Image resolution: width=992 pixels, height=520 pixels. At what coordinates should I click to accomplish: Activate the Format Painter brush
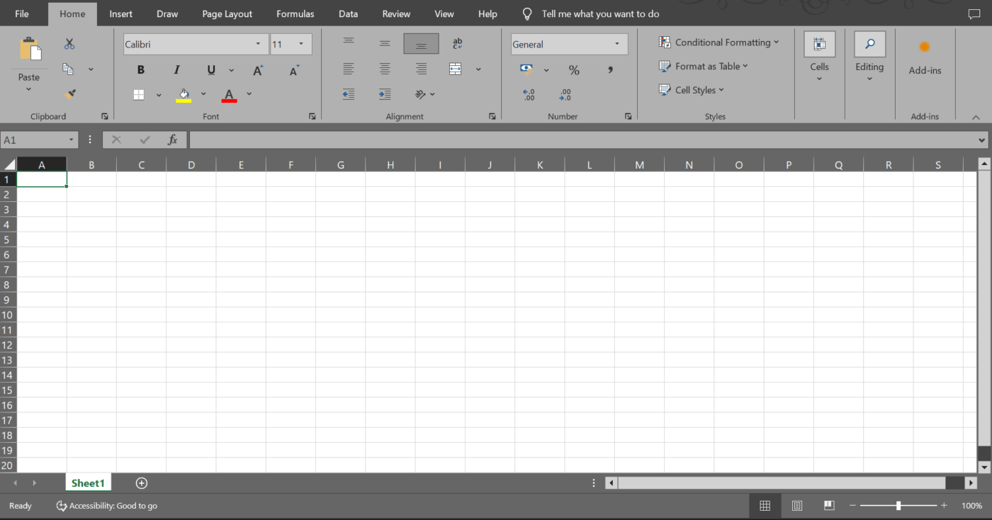[x=69, y=94]
